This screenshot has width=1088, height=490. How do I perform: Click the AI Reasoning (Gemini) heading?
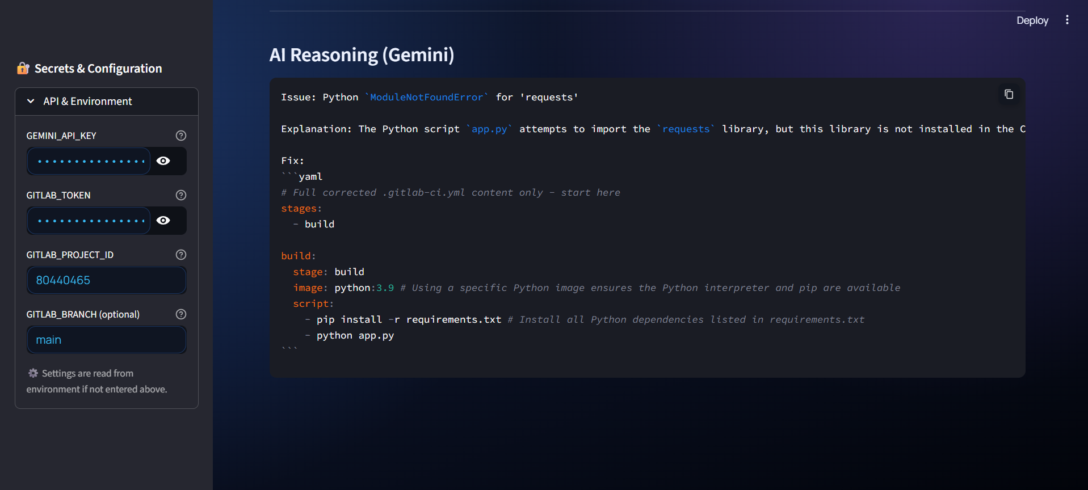pos(362,55)
